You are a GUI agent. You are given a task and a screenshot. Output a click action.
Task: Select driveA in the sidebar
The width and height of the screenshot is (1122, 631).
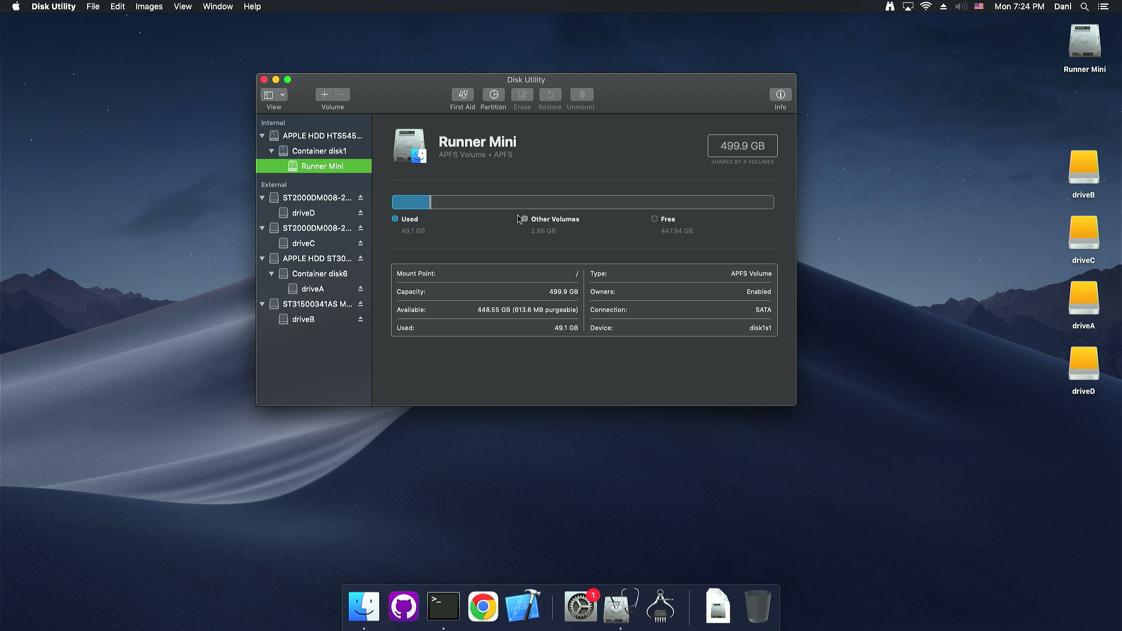click(314, 289)
